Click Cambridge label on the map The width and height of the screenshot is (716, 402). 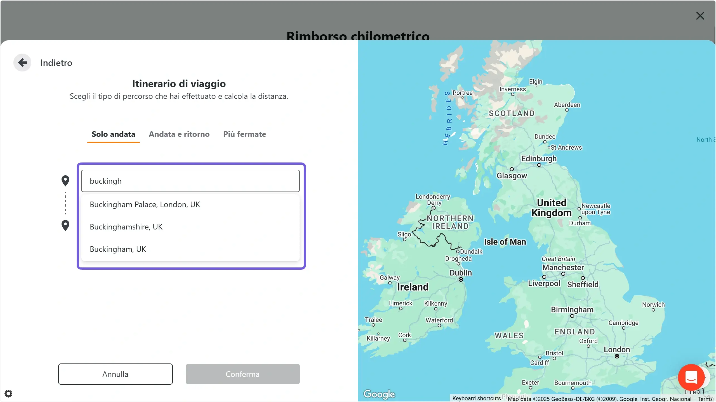point(623,323)
